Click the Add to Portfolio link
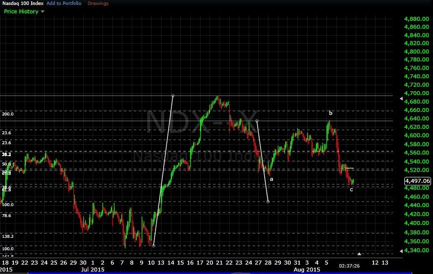This screenshot has height=274, width=433. pos(64,3)
